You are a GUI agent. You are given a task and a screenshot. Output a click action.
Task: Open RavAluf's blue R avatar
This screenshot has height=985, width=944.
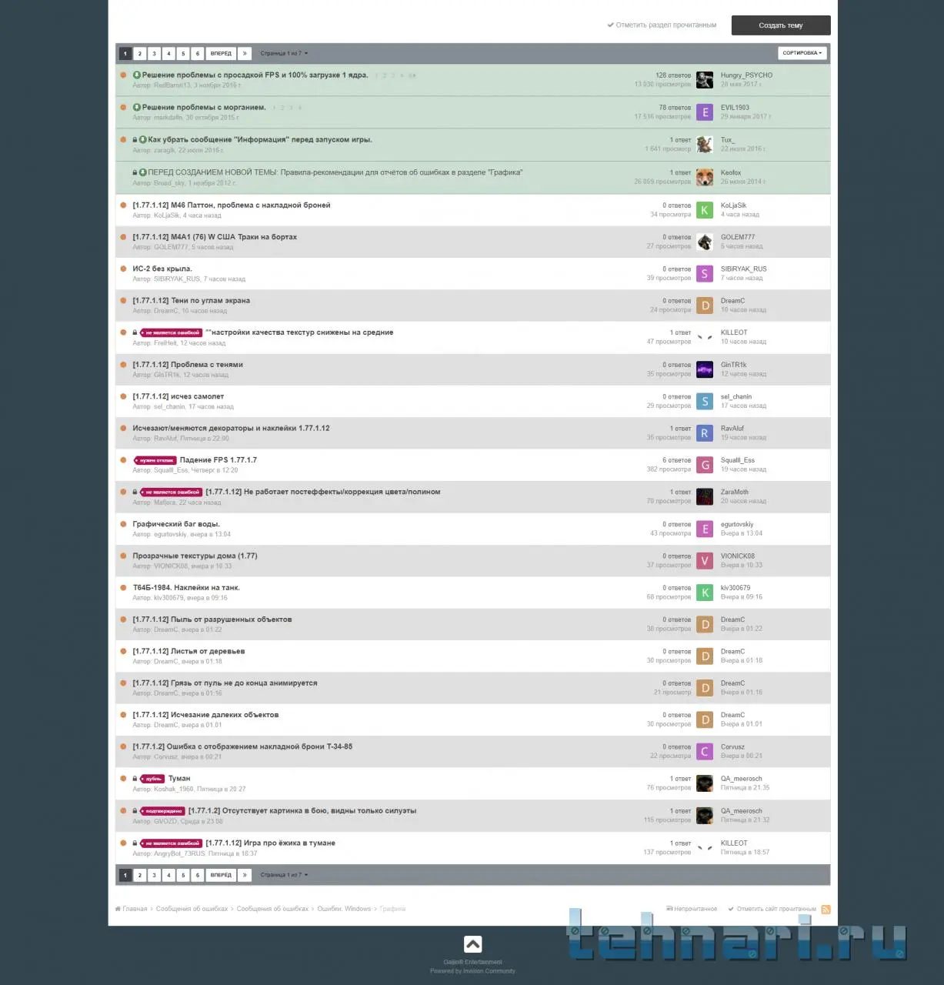coord(705,433)
